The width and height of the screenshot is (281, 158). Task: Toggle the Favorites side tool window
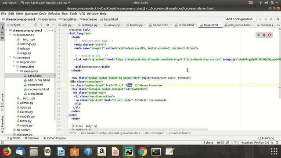coord(2,124)
